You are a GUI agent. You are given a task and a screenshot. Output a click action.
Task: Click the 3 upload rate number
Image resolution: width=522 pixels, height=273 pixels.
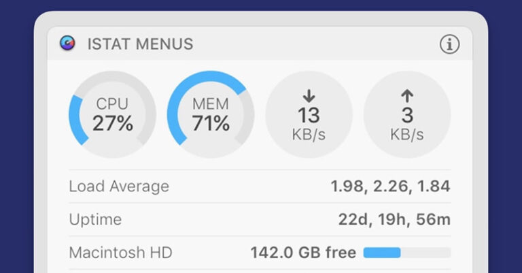(407, 115)
